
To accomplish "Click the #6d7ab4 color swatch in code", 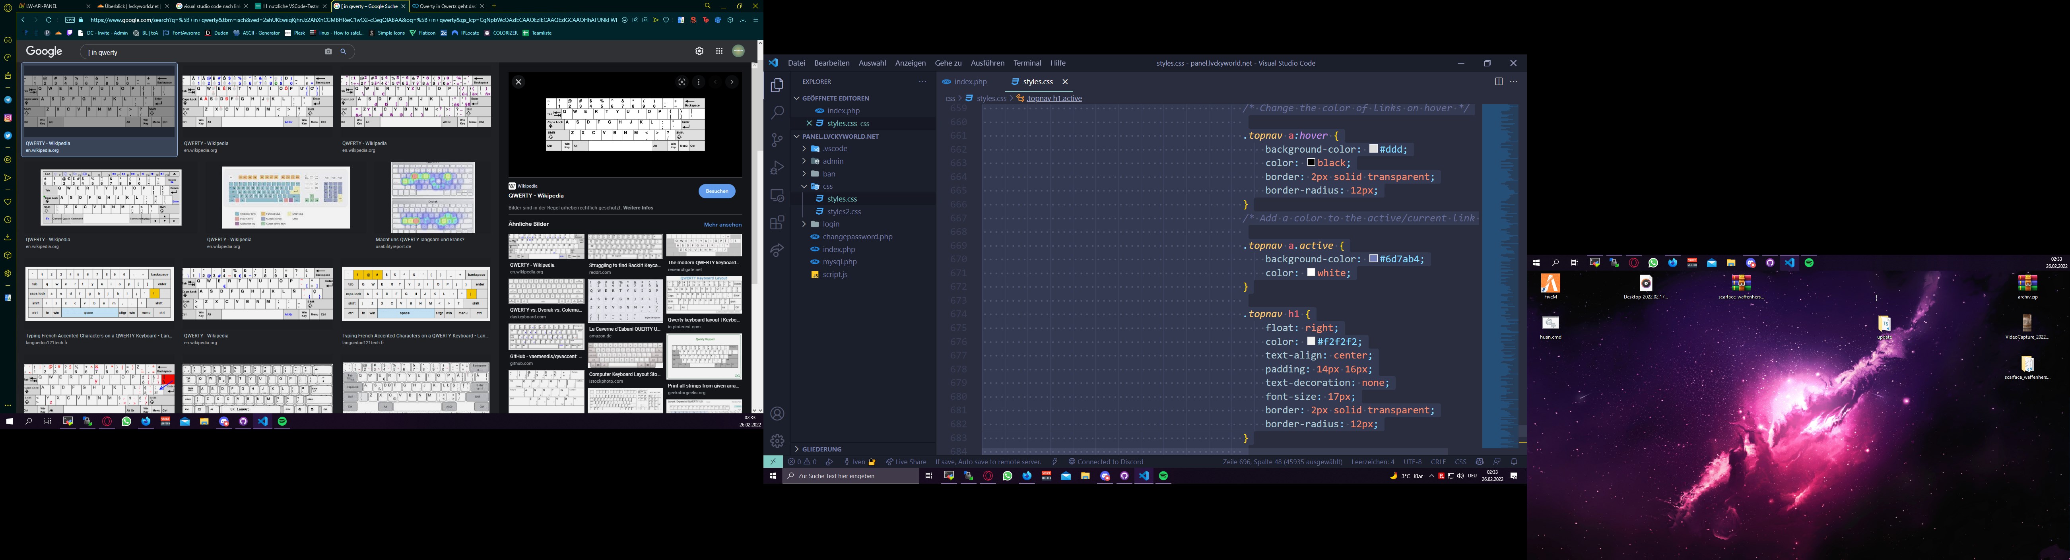I will [x=1373, y=260].
